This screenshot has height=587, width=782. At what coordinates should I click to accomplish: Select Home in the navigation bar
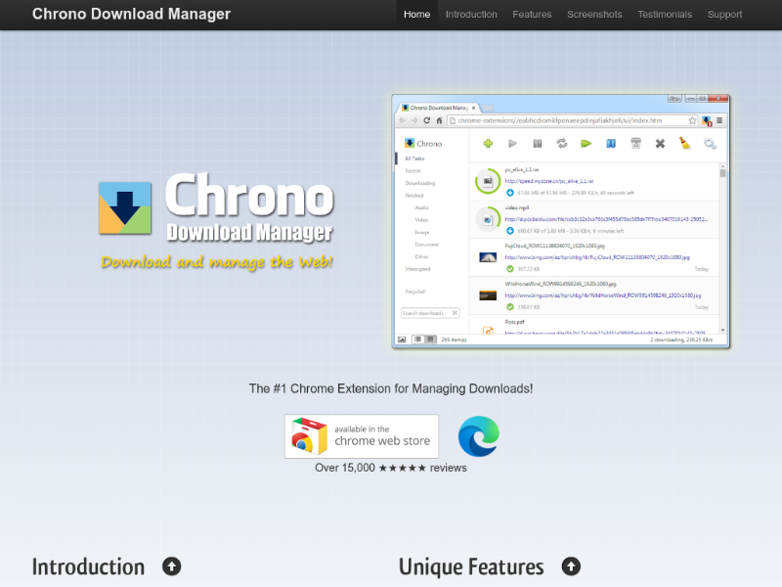(x=416, y=15)
